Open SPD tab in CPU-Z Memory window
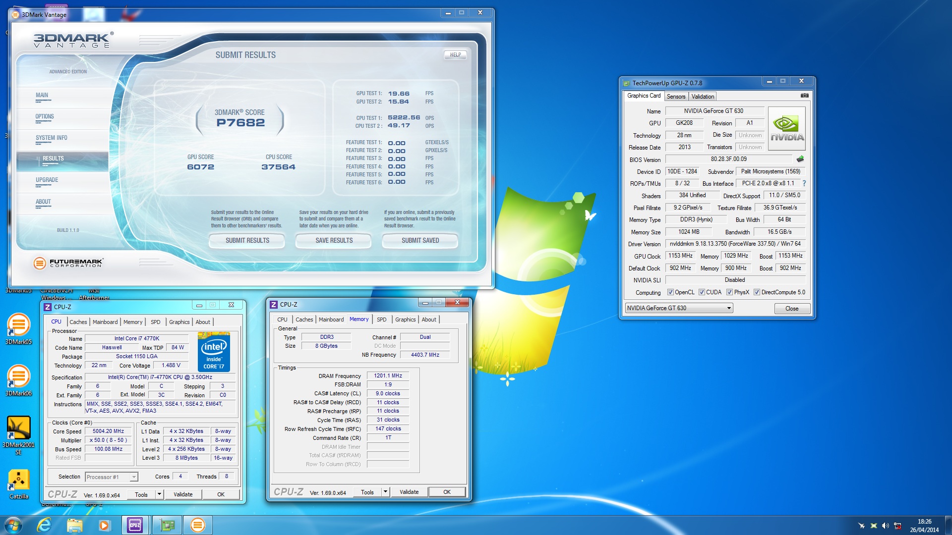This screenshot has width=952, height=535. (381, 320)
